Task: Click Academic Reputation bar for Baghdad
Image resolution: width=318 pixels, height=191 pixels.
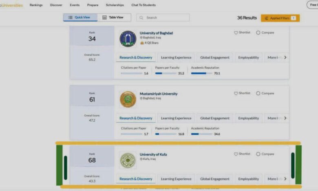Action: tap(201, 74)
